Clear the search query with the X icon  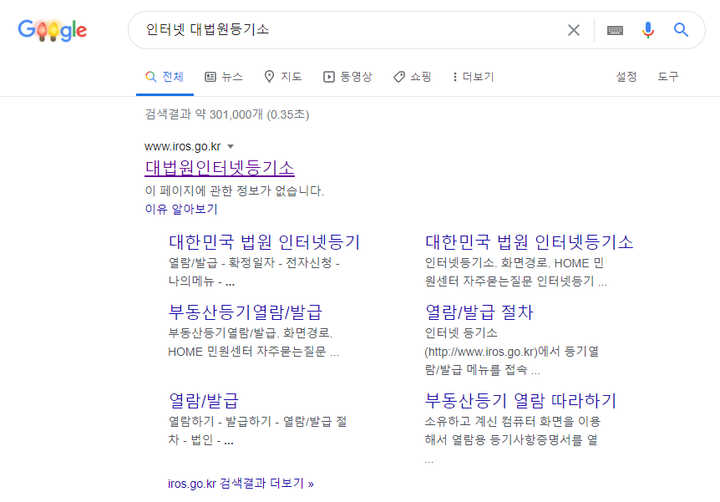[x=574, y=30]
